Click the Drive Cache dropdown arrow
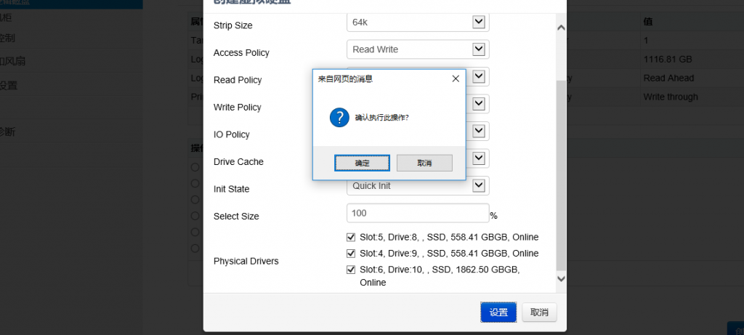Screen dimensions: 744x335 point(478,158)
